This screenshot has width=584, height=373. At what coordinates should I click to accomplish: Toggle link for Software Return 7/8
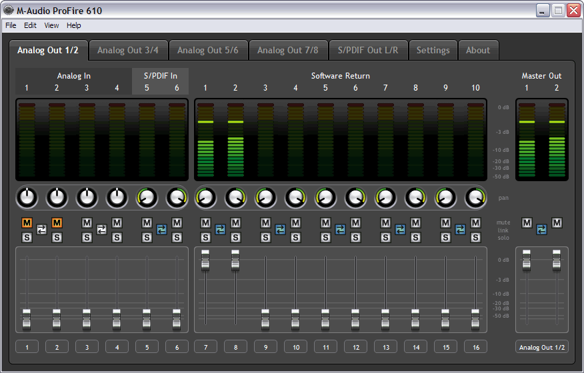click(401, 230)
